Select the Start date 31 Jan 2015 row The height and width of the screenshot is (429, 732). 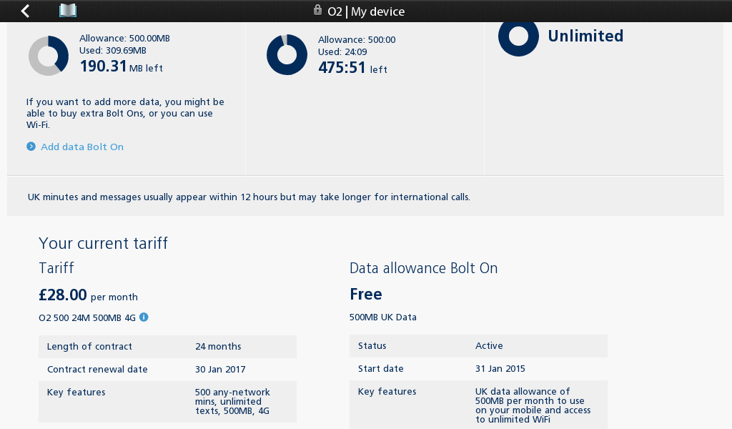tap(478, 368)
